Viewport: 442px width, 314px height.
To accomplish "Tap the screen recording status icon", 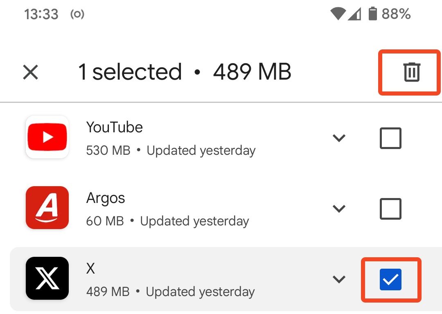I will coord(77,14).
